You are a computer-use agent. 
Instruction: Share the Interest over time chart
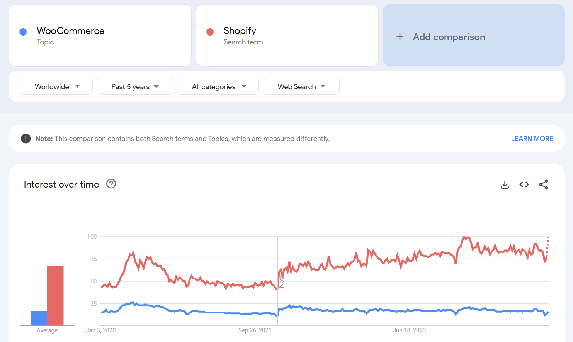coord(544,185)
